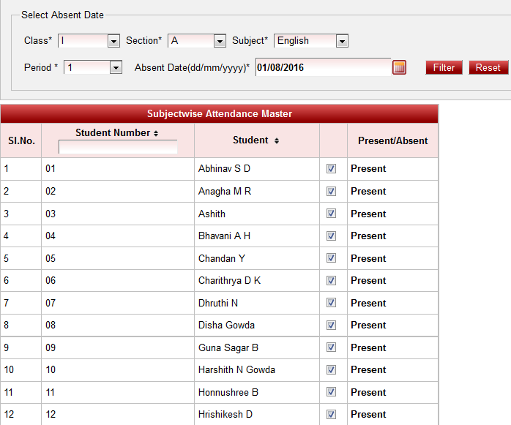
Task: Uncheck attendance for Abhinav S D
Action: tap(332, 169)
